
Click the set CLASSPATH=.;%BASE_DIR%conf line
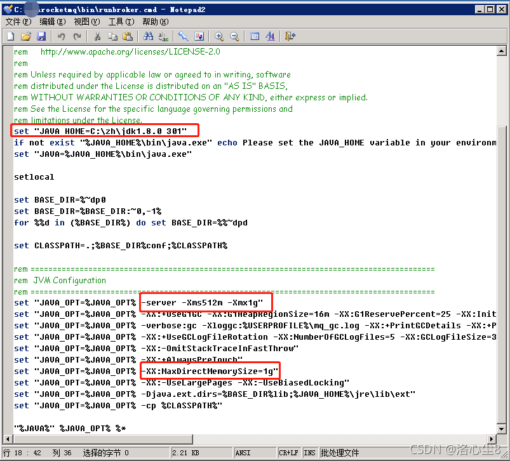click(121, 246)
